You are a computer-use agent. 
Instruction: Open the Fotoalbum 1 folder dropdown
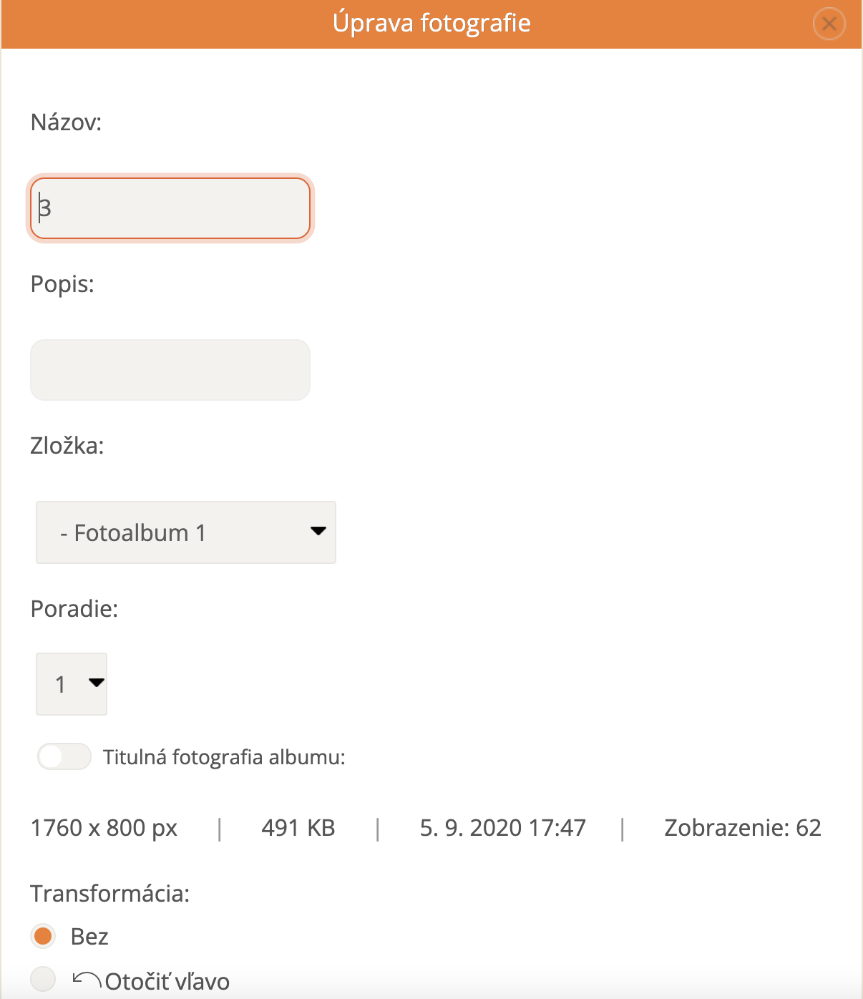(x=185, y=532)
